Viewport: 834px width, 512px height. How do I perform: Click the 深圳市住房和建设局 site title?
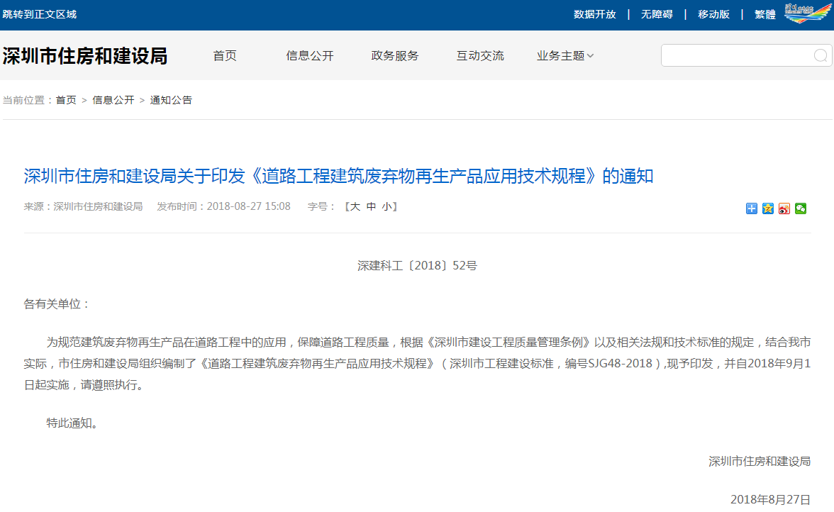click(85, 56)
